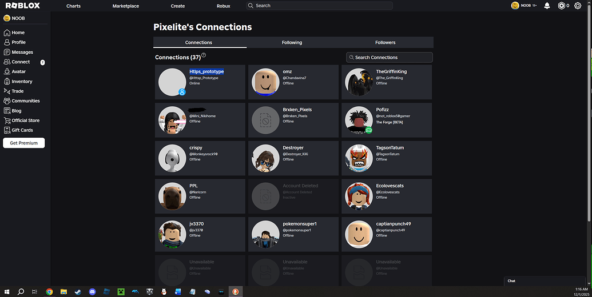Click the Blog sidebar icon
Image resolution: width=592 pixels, height=297 pixels.
coord(7,111)
